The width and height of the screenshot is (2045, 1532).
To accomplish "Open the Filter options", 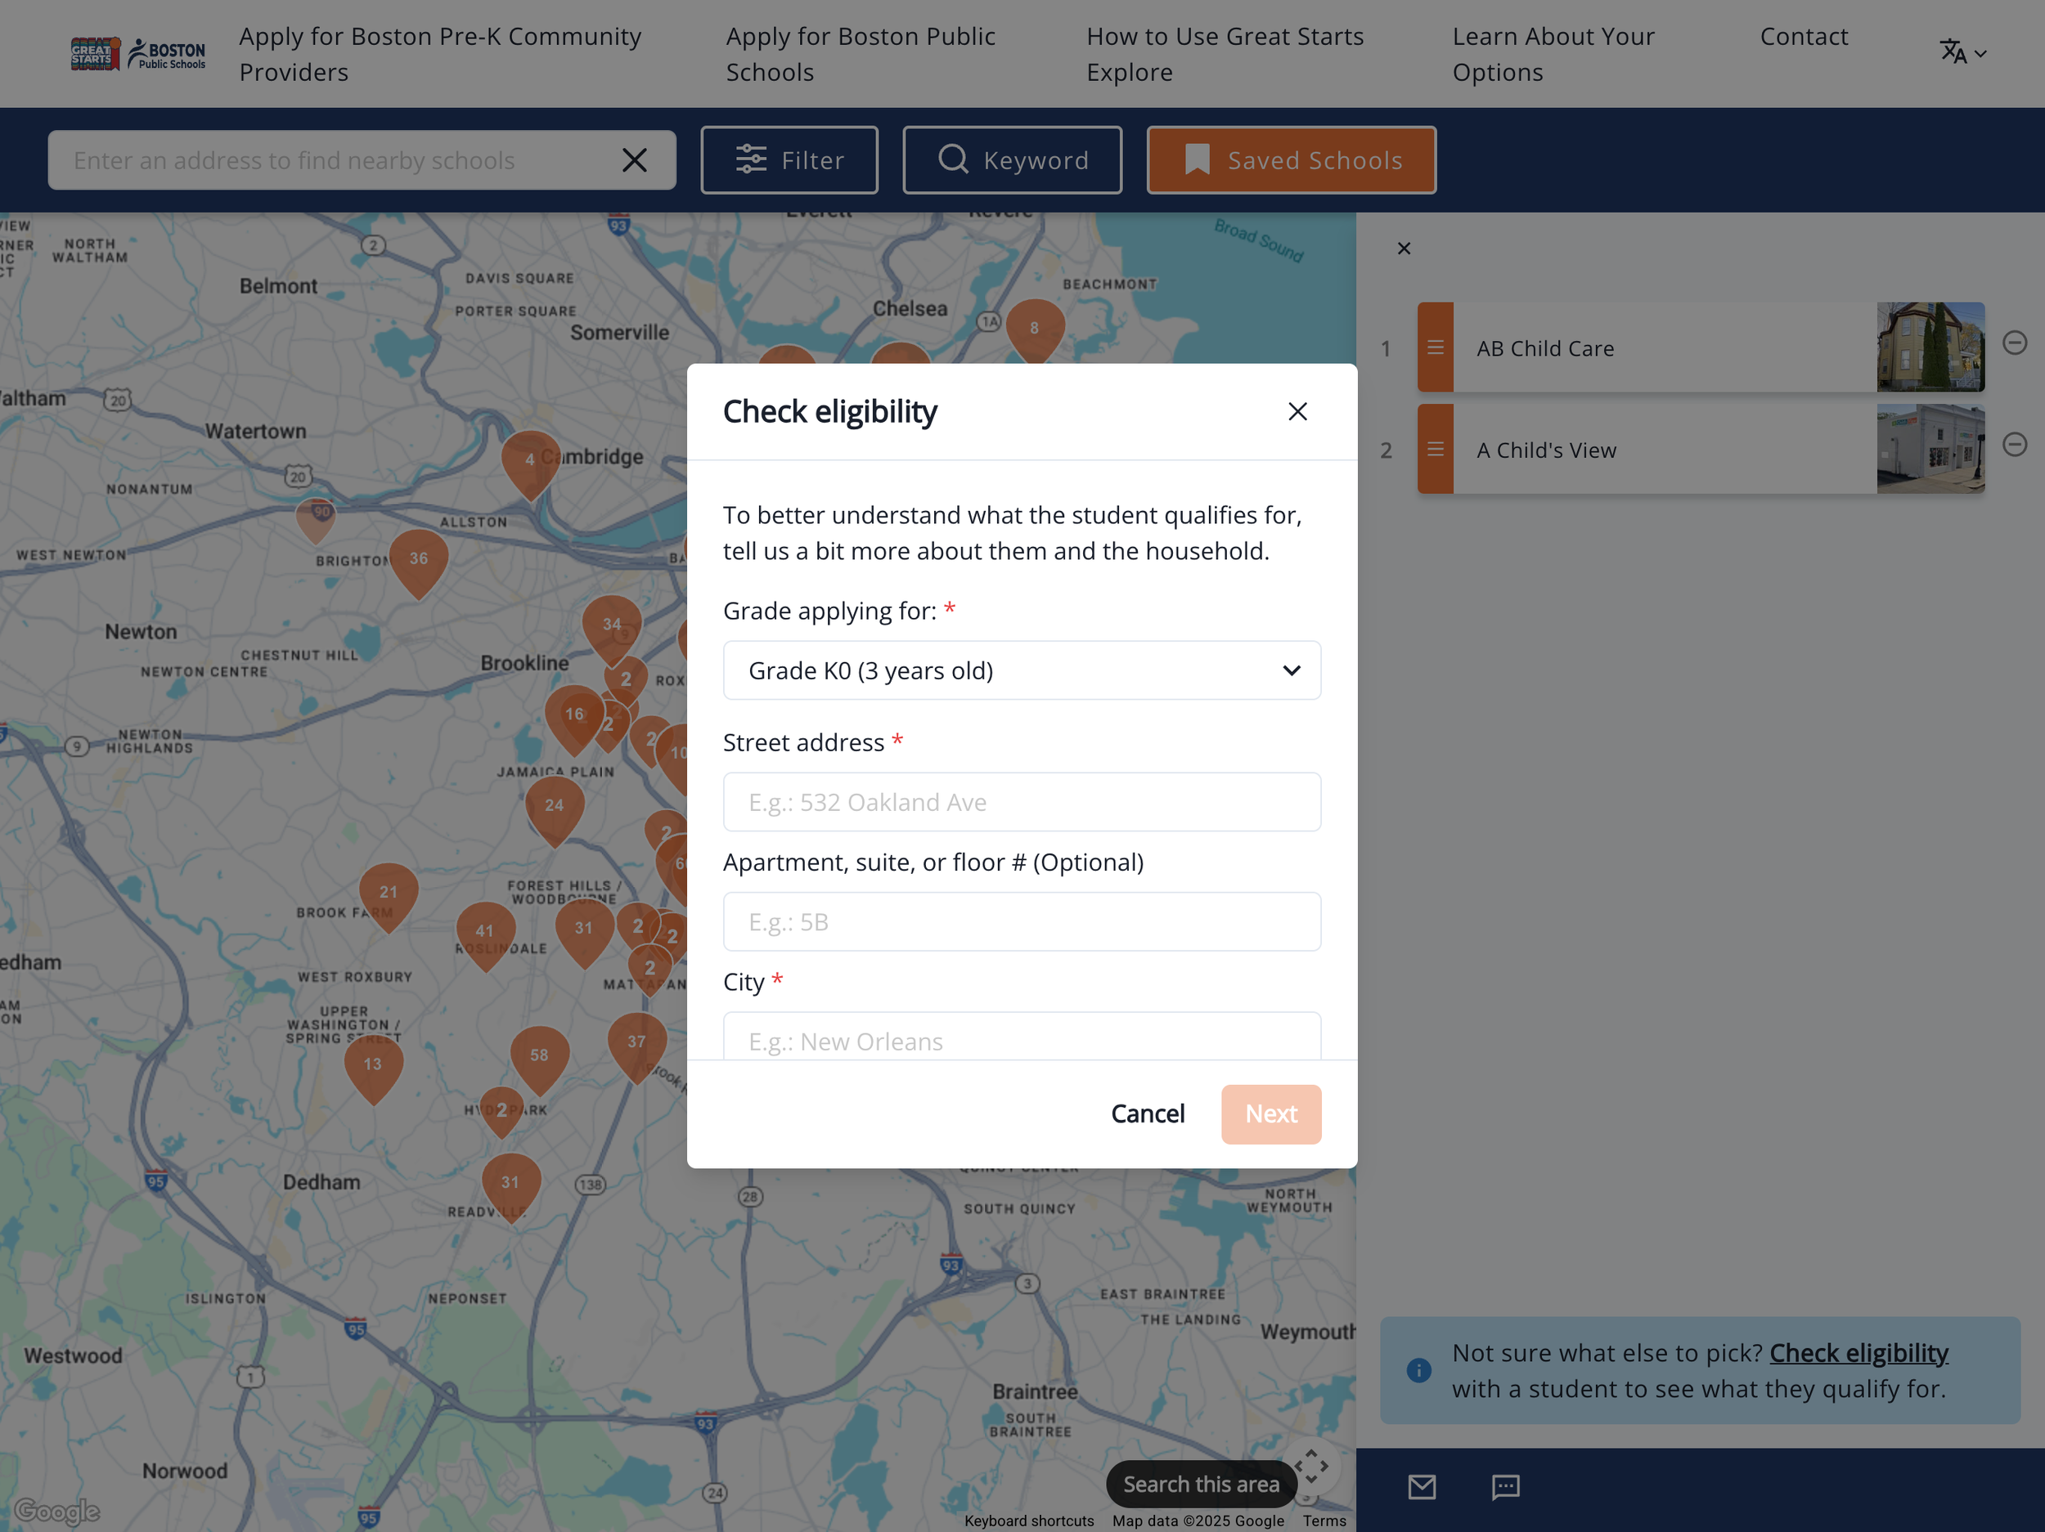I will point(789,159).
